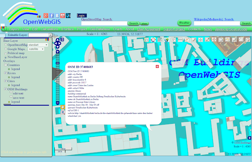Open the YouTube social icon

tap(63, 16)
